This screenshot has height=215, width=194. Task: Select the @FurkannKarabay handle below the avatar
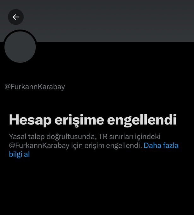35,87
